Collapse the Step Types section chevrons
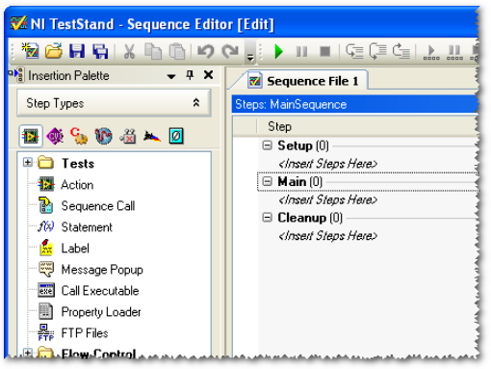 (196, 103)
